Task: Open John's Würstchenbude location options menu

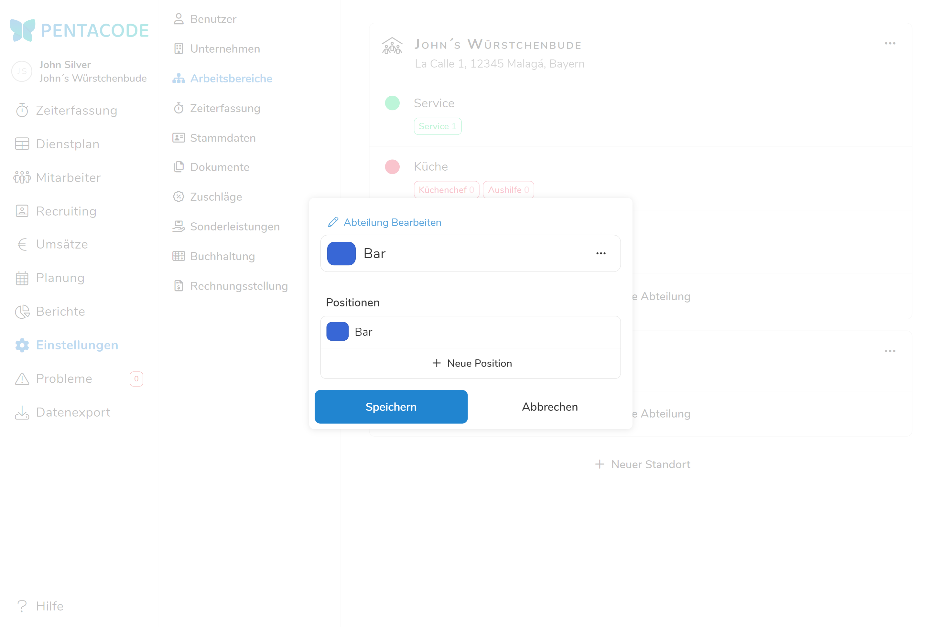Action: coord(890,43)
